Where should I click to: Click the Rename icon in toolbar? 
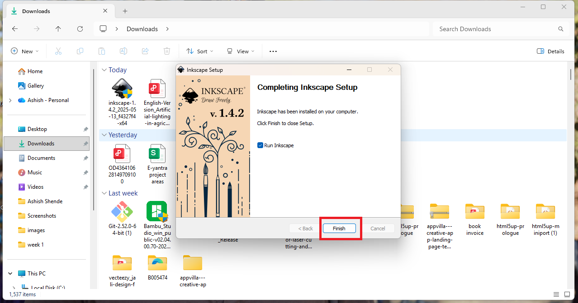(x=123, y=51)
